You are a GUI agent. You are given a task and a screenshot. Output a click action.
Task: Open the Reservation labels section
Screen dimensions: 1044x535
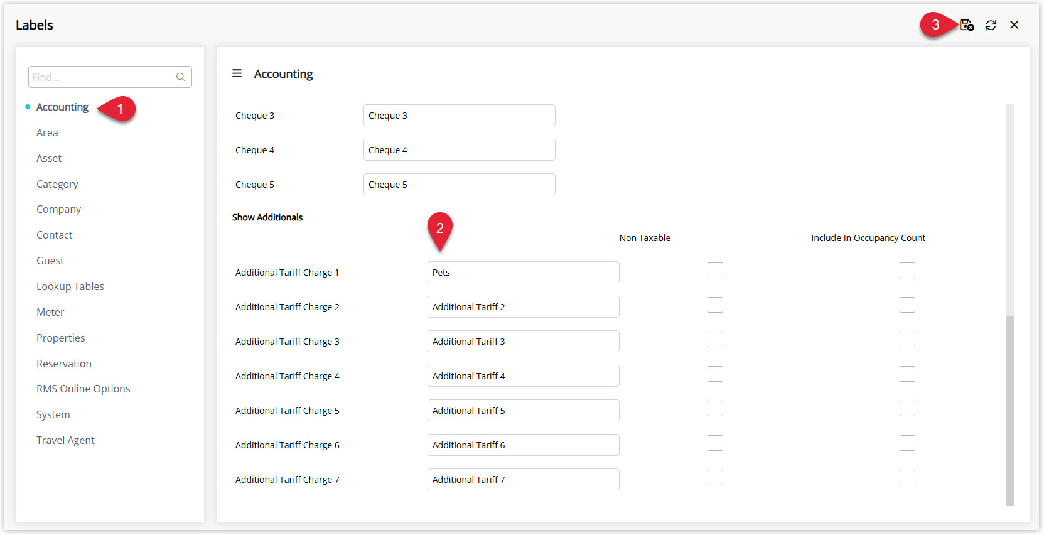(x=64, y=364)
